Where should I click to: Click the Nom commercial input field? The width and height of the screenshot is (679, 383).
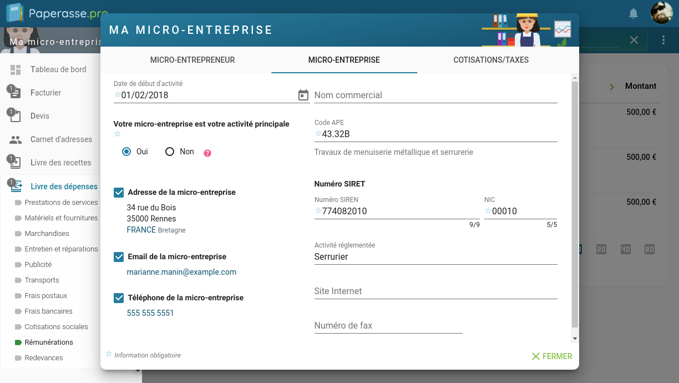pos(435,95)
